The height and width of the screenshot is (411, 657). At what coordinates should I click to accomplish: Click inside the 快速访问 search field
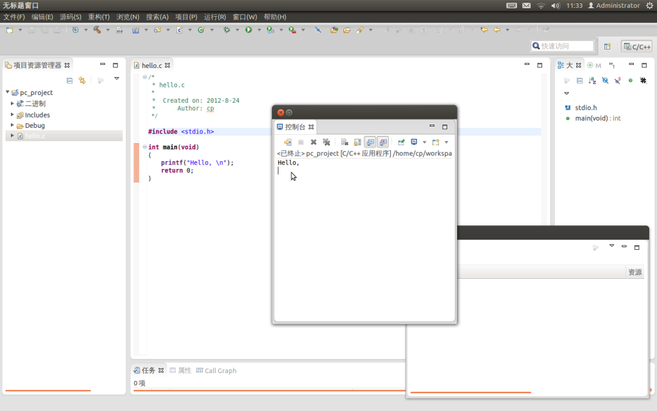point(565,46)
